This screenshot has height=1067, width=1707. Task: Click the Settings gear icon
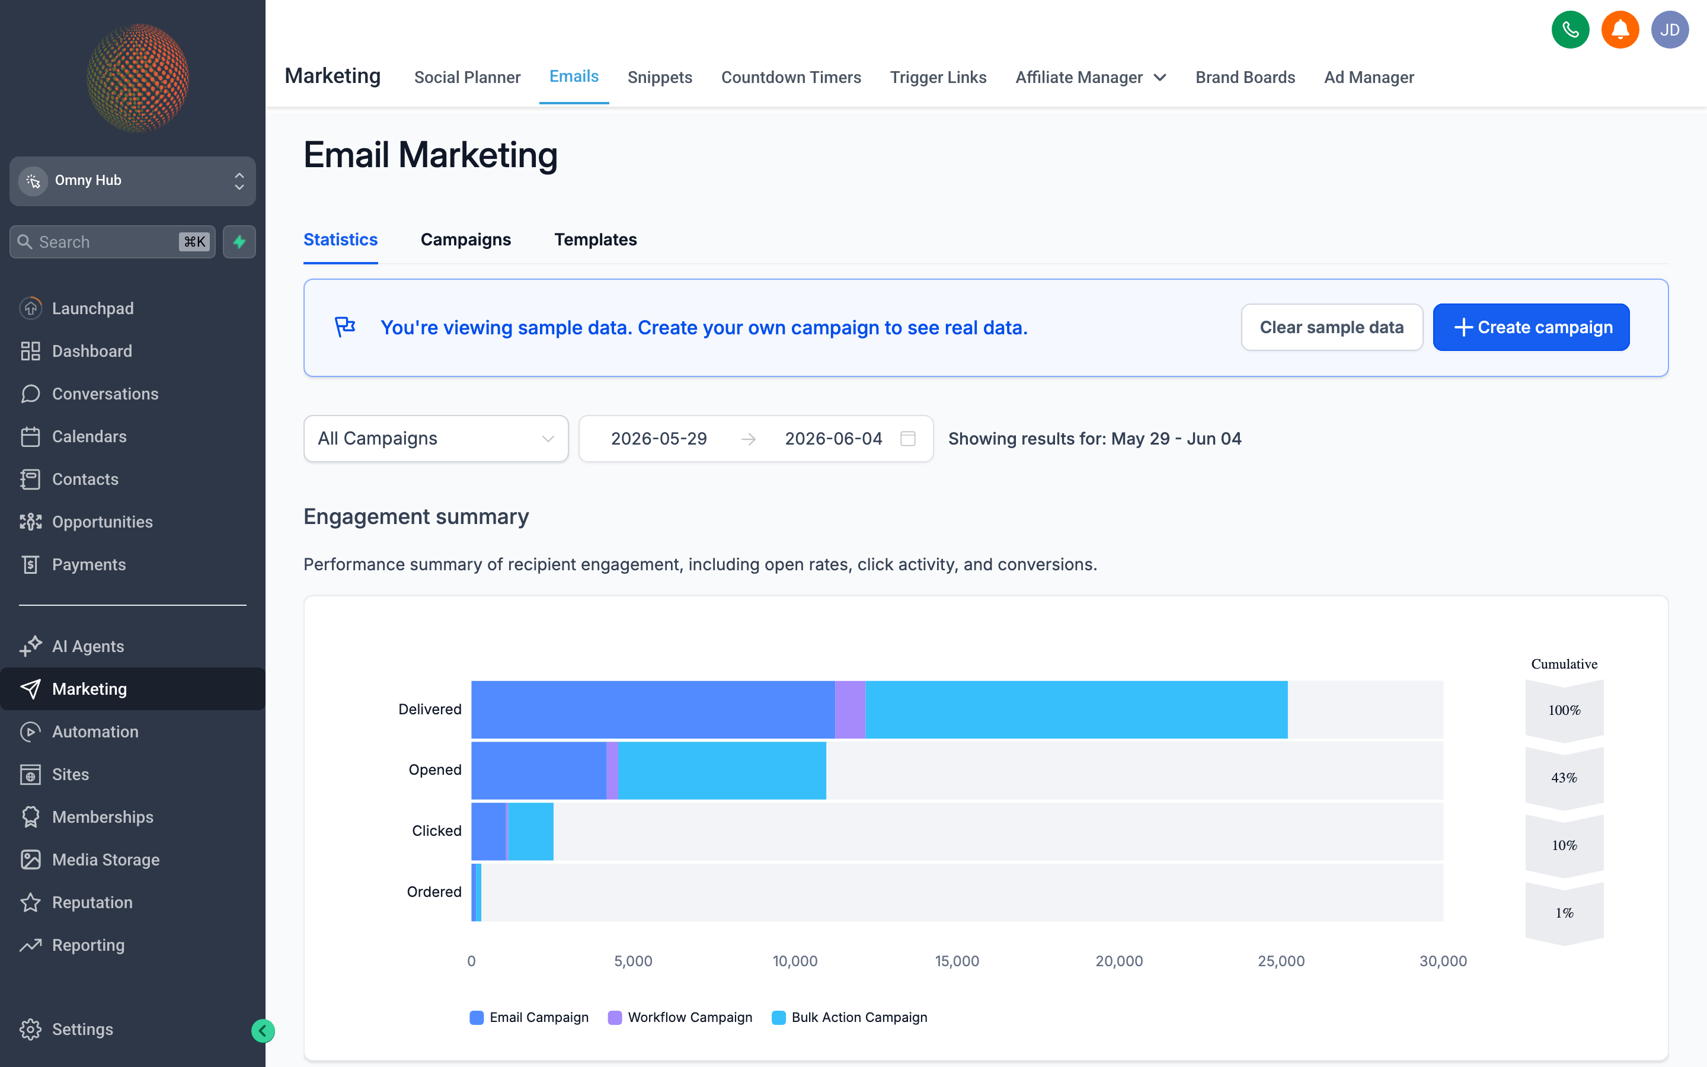click(30, 1030)
